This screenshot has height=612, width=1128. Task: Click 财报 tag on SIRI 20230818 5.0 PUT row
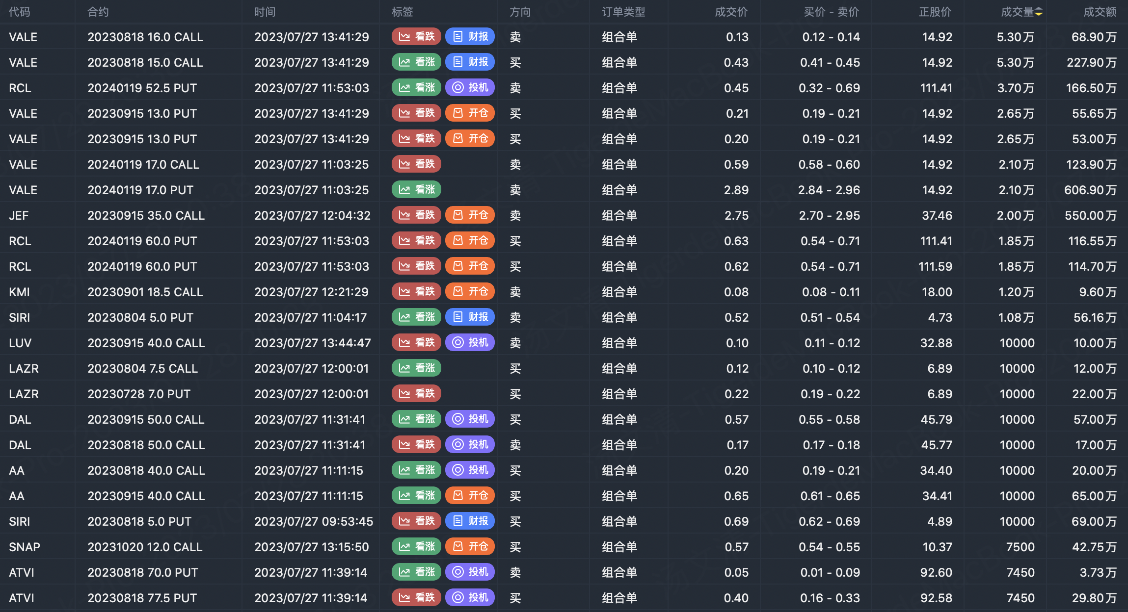pyautogui.click(x=470, y=521)
